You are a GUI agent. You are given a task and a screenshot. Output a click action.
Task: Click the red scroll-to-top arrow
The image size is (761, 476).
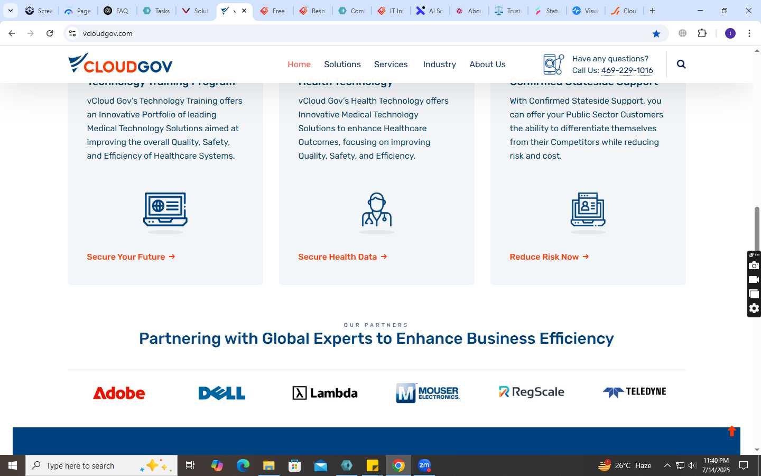(x=732, y=431)
